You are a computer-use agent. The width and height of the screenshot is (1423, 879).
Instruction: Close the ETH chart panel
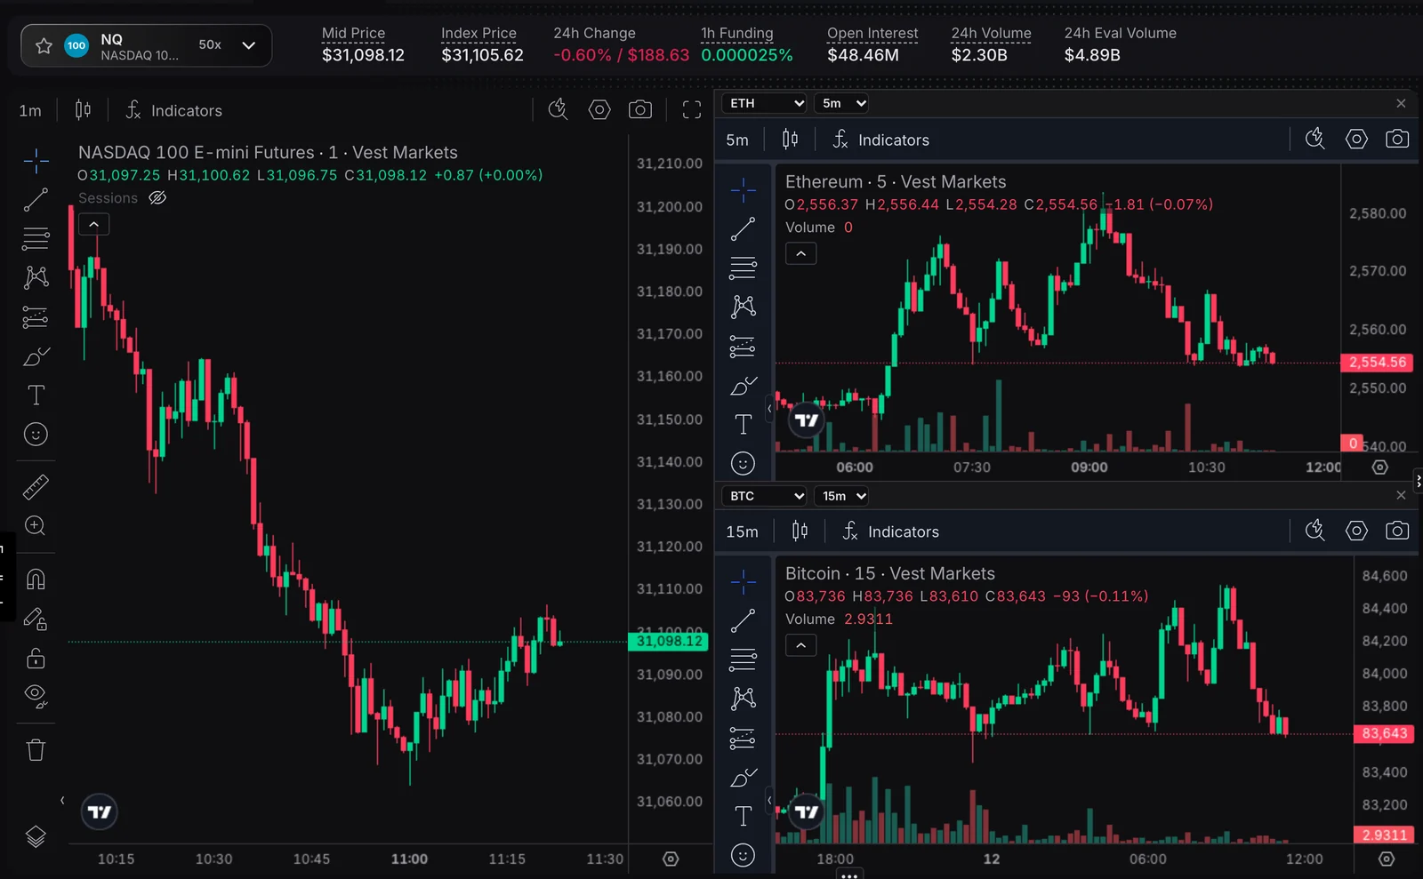point(1401,103)
